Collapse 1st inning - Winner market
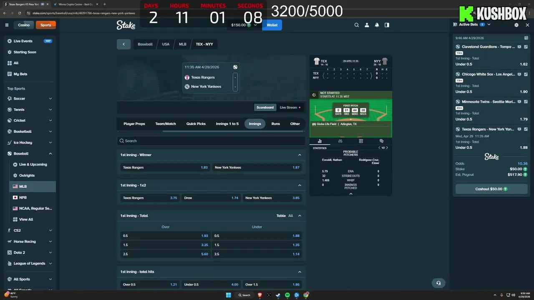Image resolution: width=534 pixels, height=300 pixels. (300, 155)
